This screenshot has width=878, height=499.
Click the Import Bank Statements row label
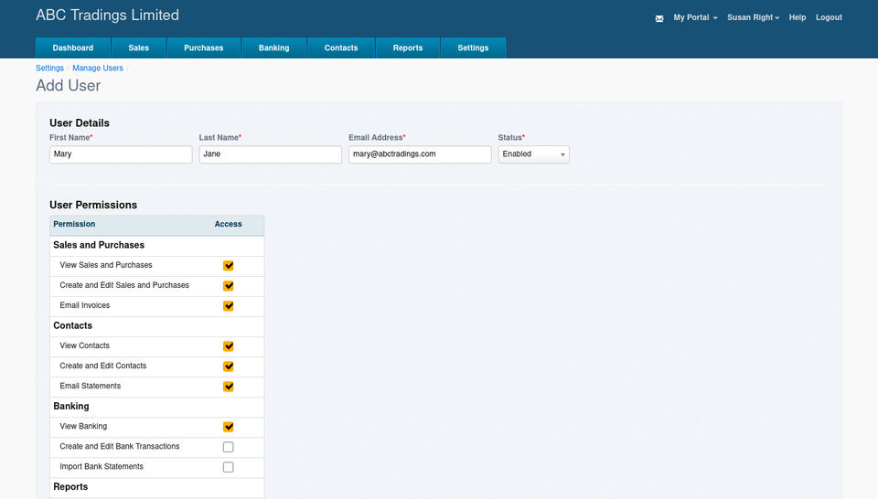[102, 466]
